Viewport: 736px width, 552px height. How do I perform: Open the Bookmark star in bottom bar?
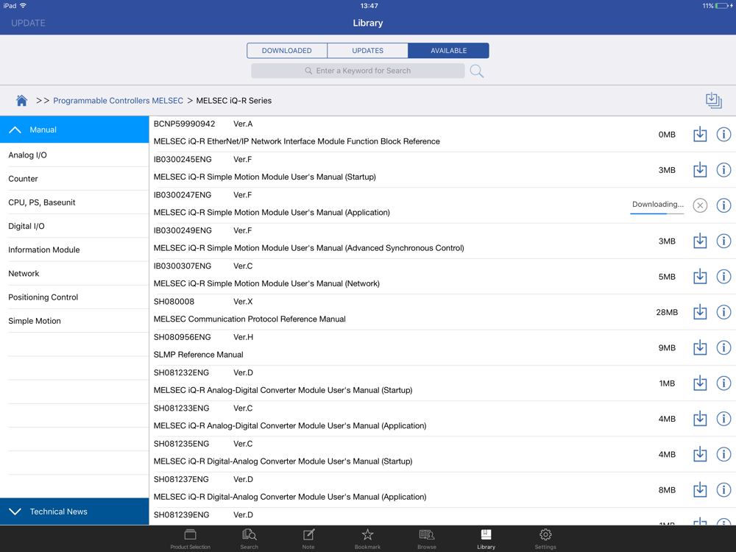click(x=367, y=538)
